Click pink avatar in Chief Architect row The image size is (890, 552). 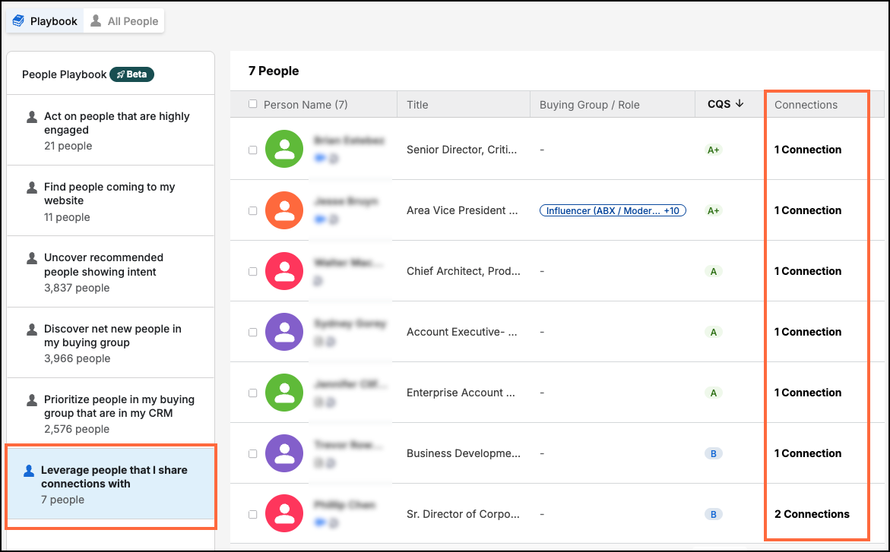(283, 270)
